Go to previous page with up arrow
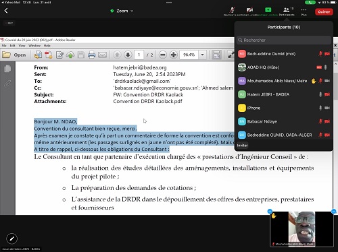This screenshot has height=252, width=338. [x=117, y=55]
